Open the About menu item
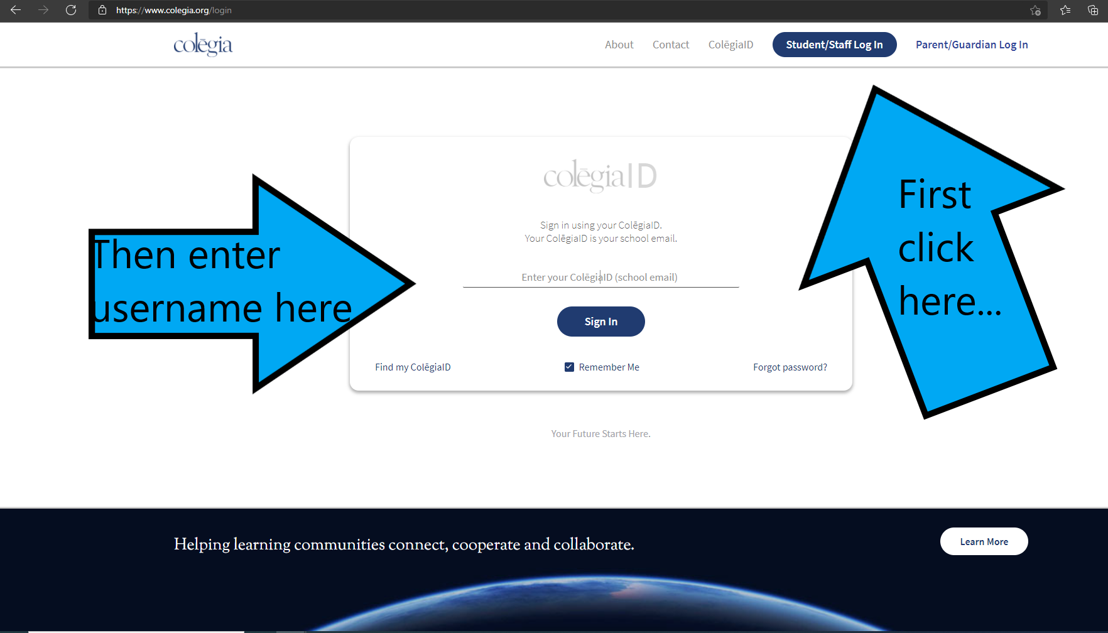Screen dimensions: 1108x633 point(619,45)
